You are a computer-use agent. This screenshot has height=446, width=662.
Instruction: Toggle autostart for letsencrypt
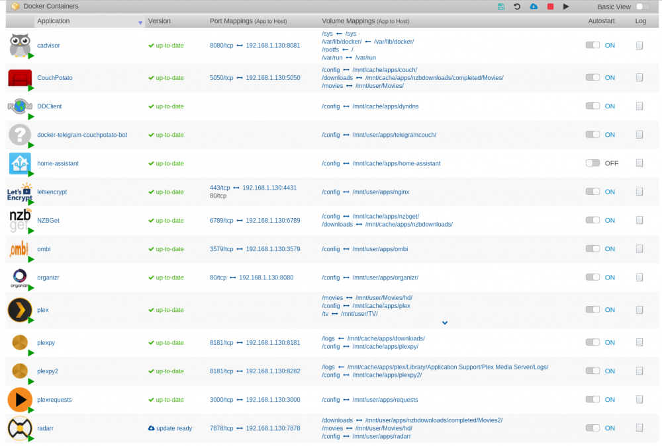tap(592, 192)
